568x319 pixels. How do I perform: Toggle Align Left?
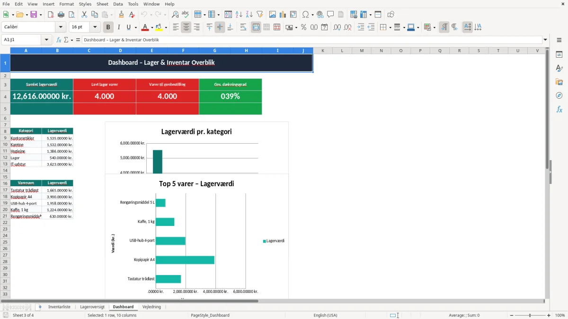tap(176, 27)
